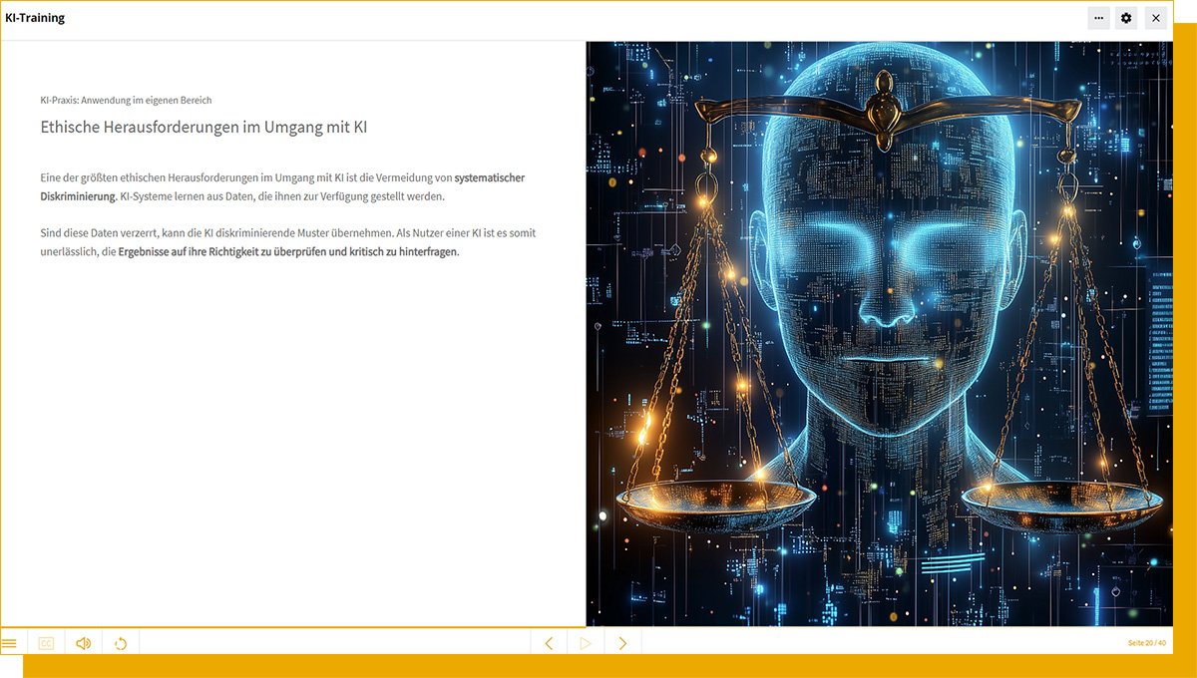Click the breadcrumb 'KI-Praxis: Anwendung im eigenen Bereich'
The width and height of the screenshot is (1197, 678).
[x=125, y=100]
